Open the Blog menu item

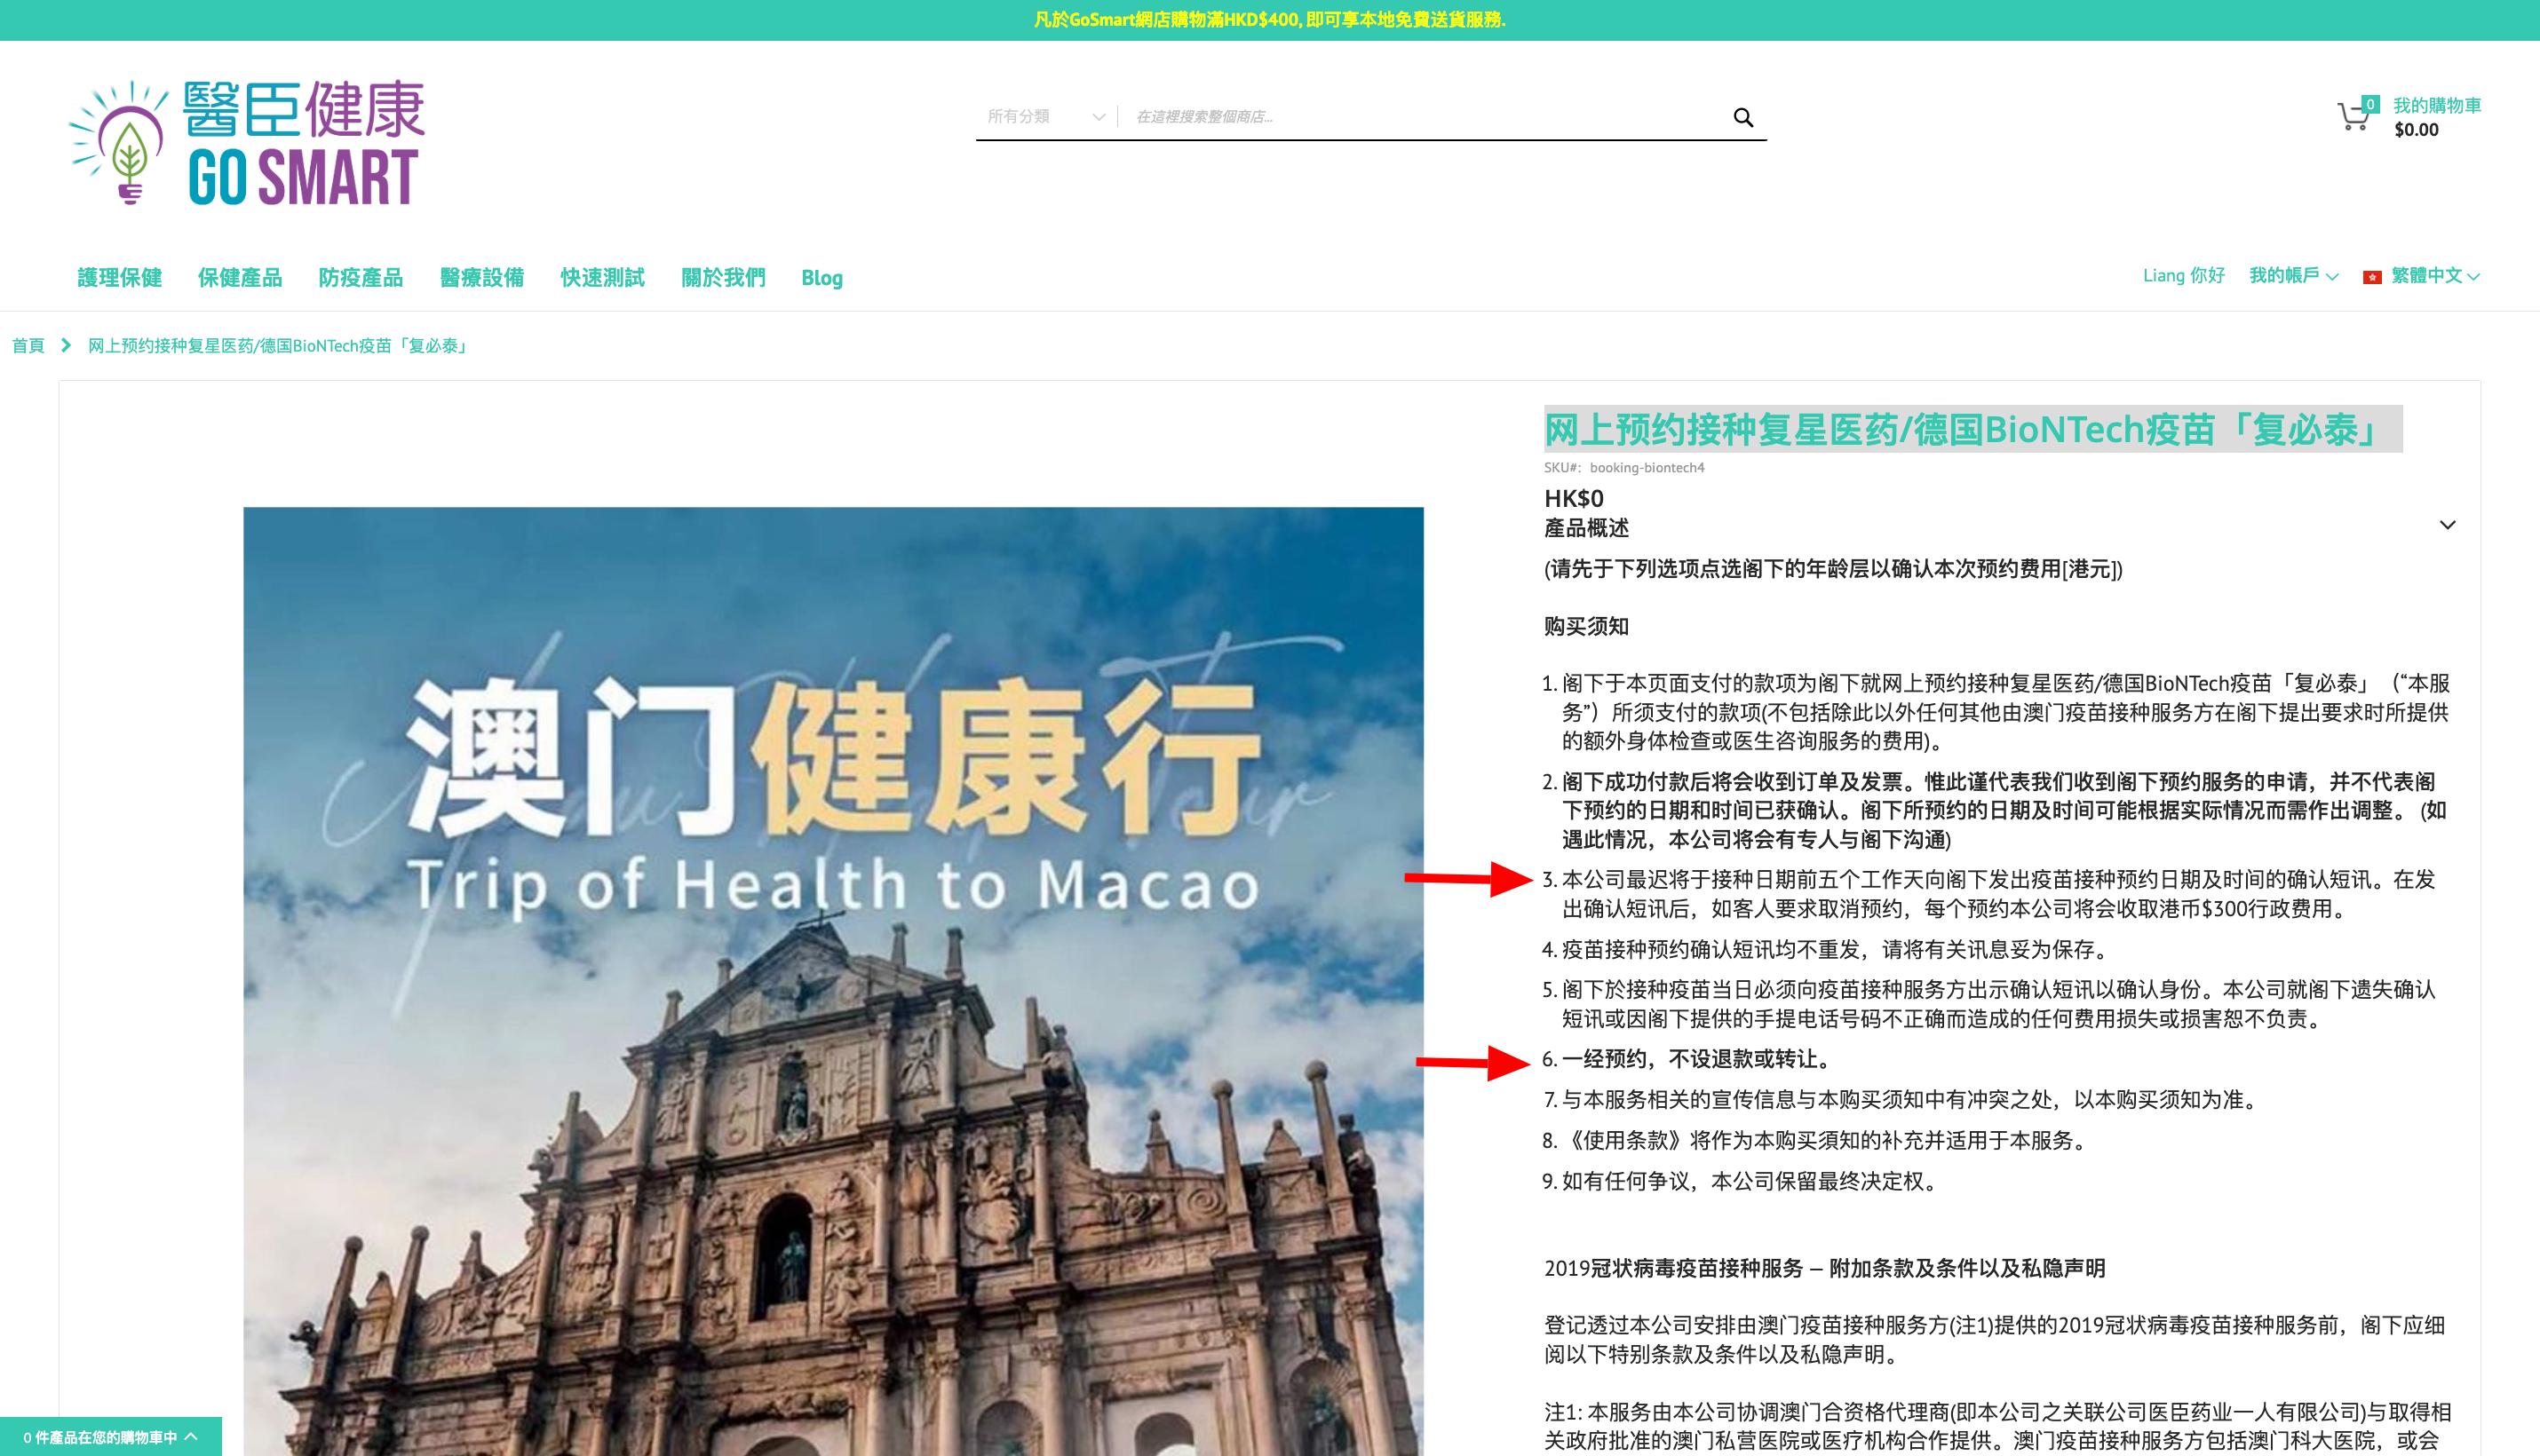[x=822, y=277]
